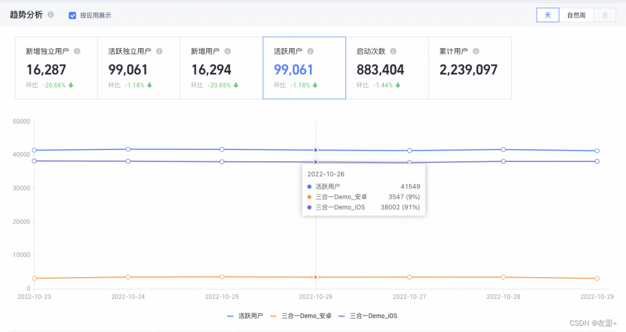Image resolution: width=626 pixels, height=332 pixels.
Task: Select the 累计用户 2,239,097 card
Action: [x=470, y=68]
